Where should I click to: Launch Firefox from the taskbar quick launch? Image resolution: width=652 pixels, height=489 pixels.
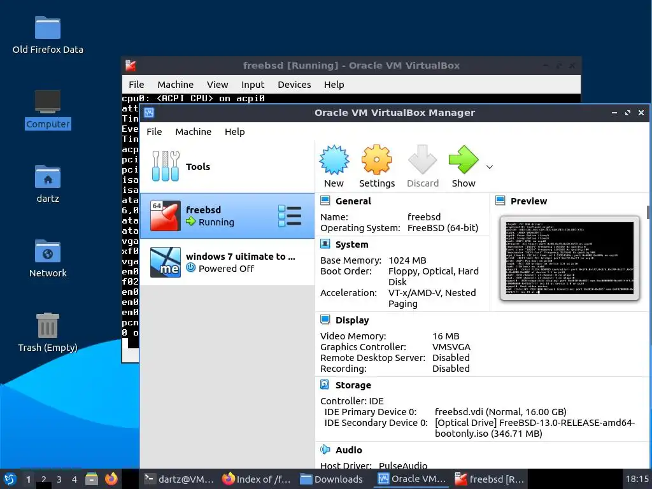[x=111, y=479]
